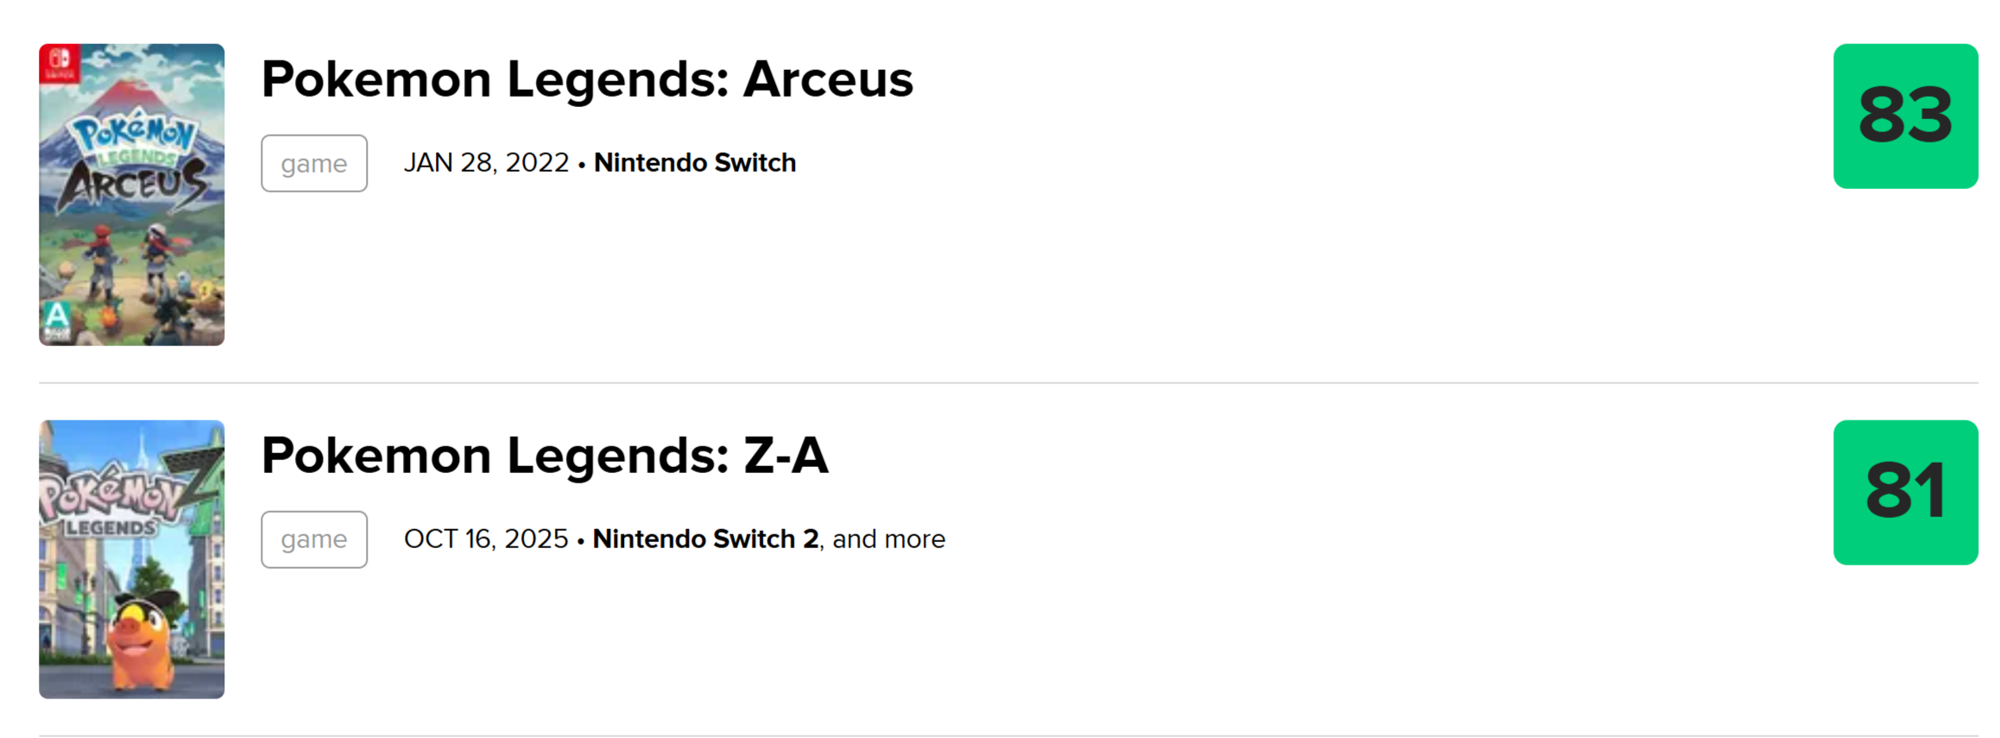Click the green Z on Z-A cover

(x=205, y=482)
